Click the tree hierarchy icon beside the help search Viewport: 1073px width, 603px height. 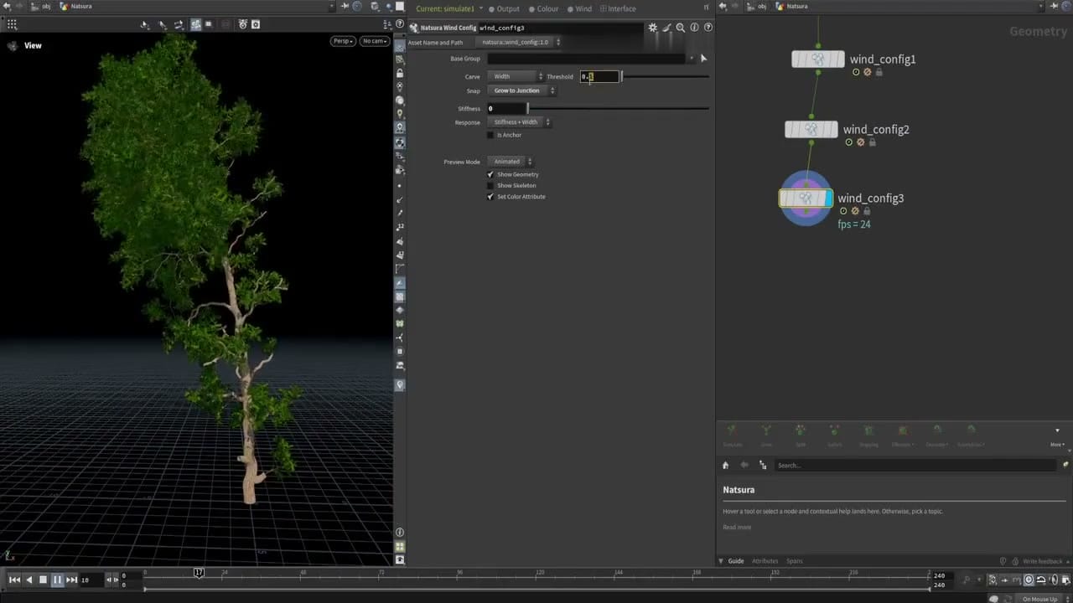coord(763,465)
